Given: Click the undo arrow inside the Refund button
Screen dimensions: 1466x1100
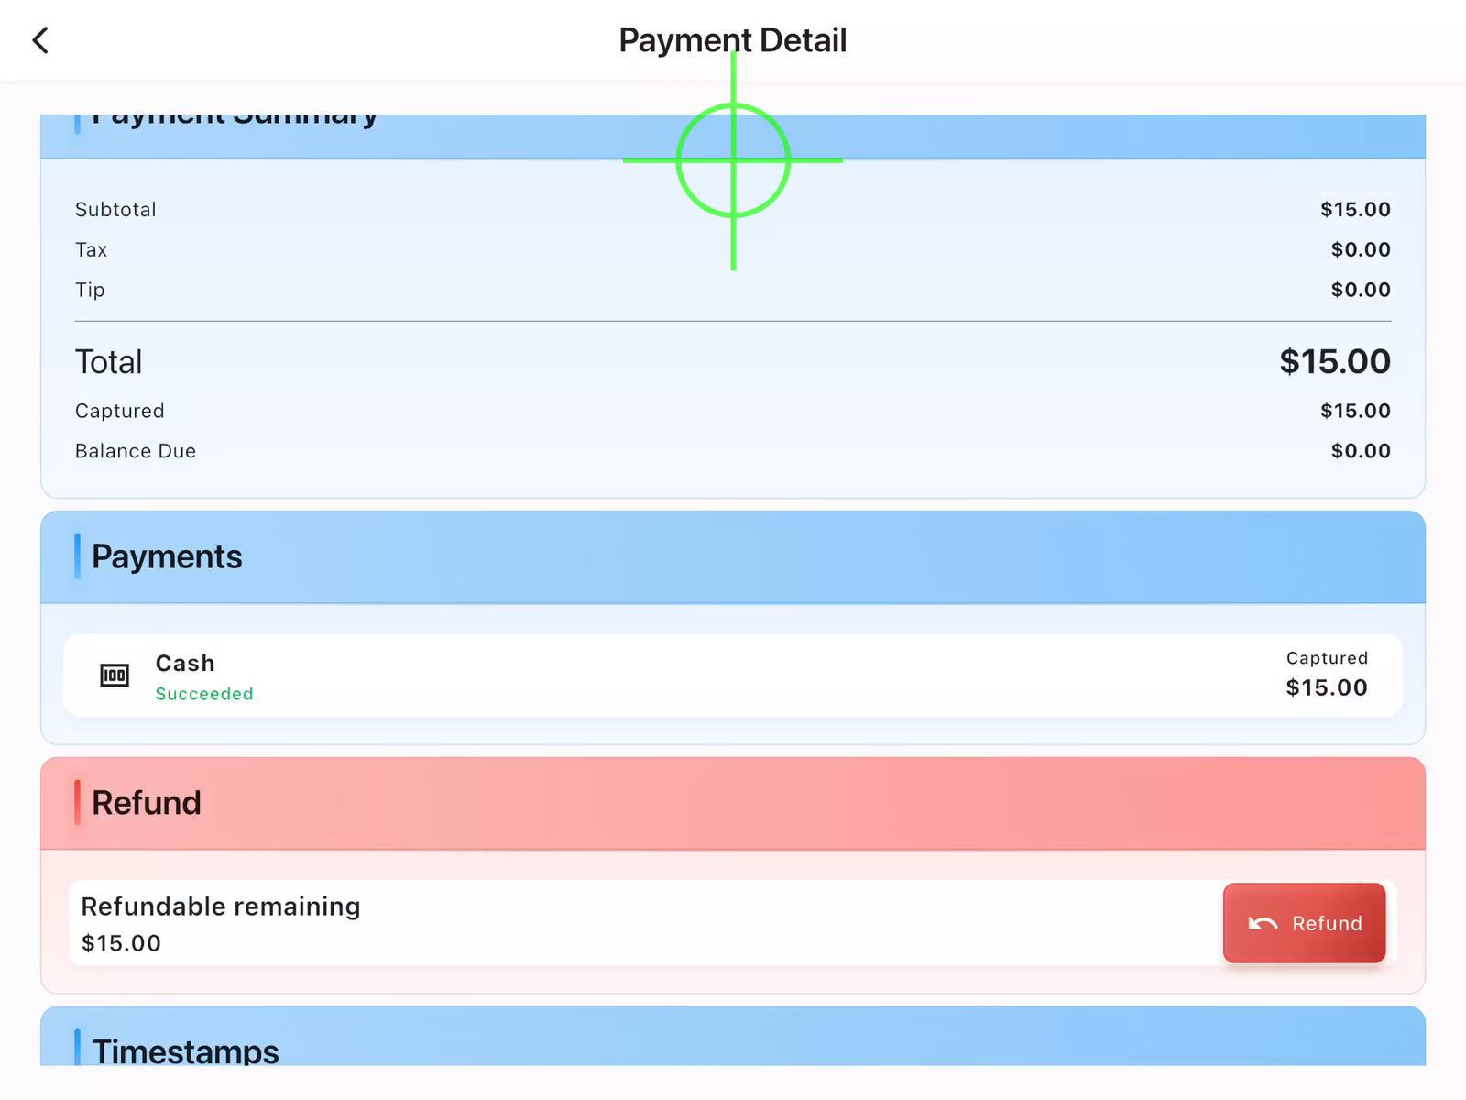Looking at the screenshot, I should (x=1263, y=923).
